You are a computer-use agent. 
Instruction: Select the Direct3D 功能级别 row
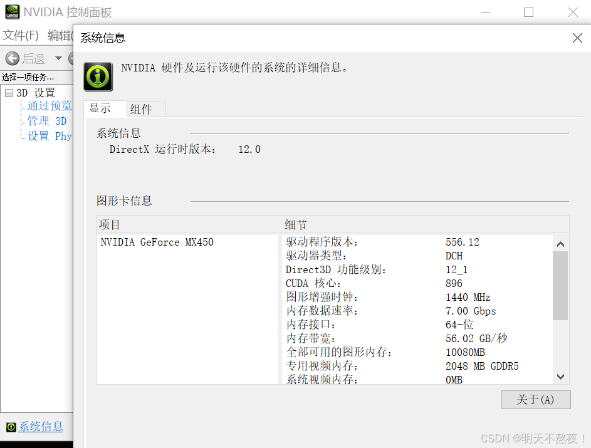(x=417, y=270)
